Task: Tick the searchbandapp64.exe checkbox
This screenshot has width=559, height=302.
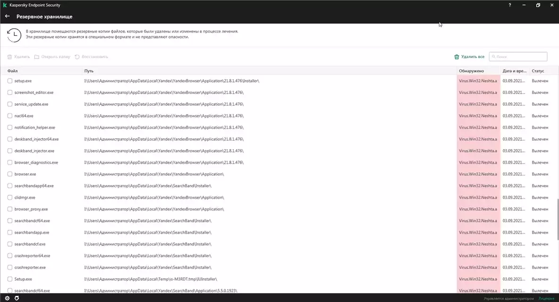Action: [x=10, y=186]
